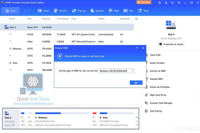Open the Convert tool

pyautogui.click(x=60, y=11)
